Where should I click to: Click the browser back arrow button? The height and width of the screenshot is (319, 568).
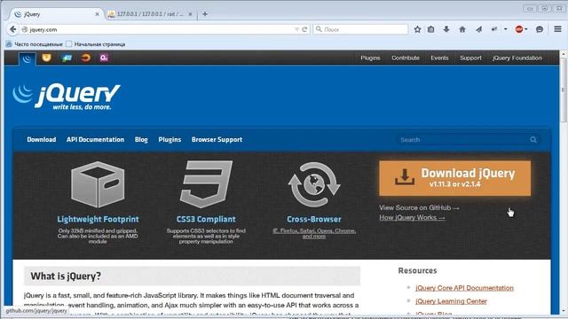13,29
